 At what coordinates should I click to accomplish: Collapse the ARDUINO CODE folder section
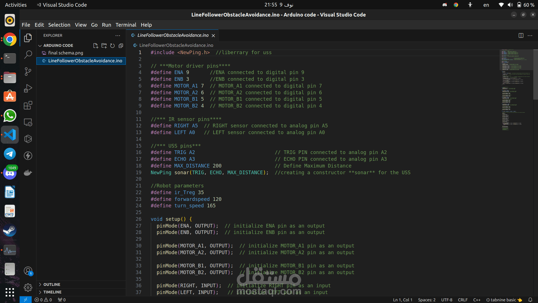(x=40, y=45)
